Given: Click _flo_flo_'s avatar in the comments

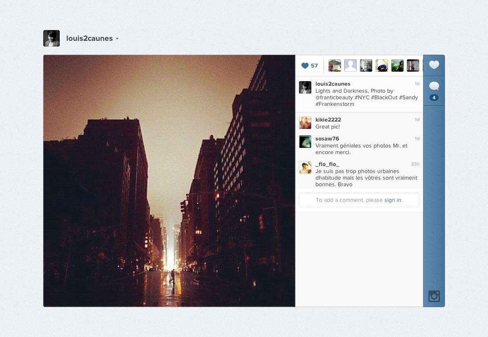Looking at the screenshot, I should click(305, 167).
